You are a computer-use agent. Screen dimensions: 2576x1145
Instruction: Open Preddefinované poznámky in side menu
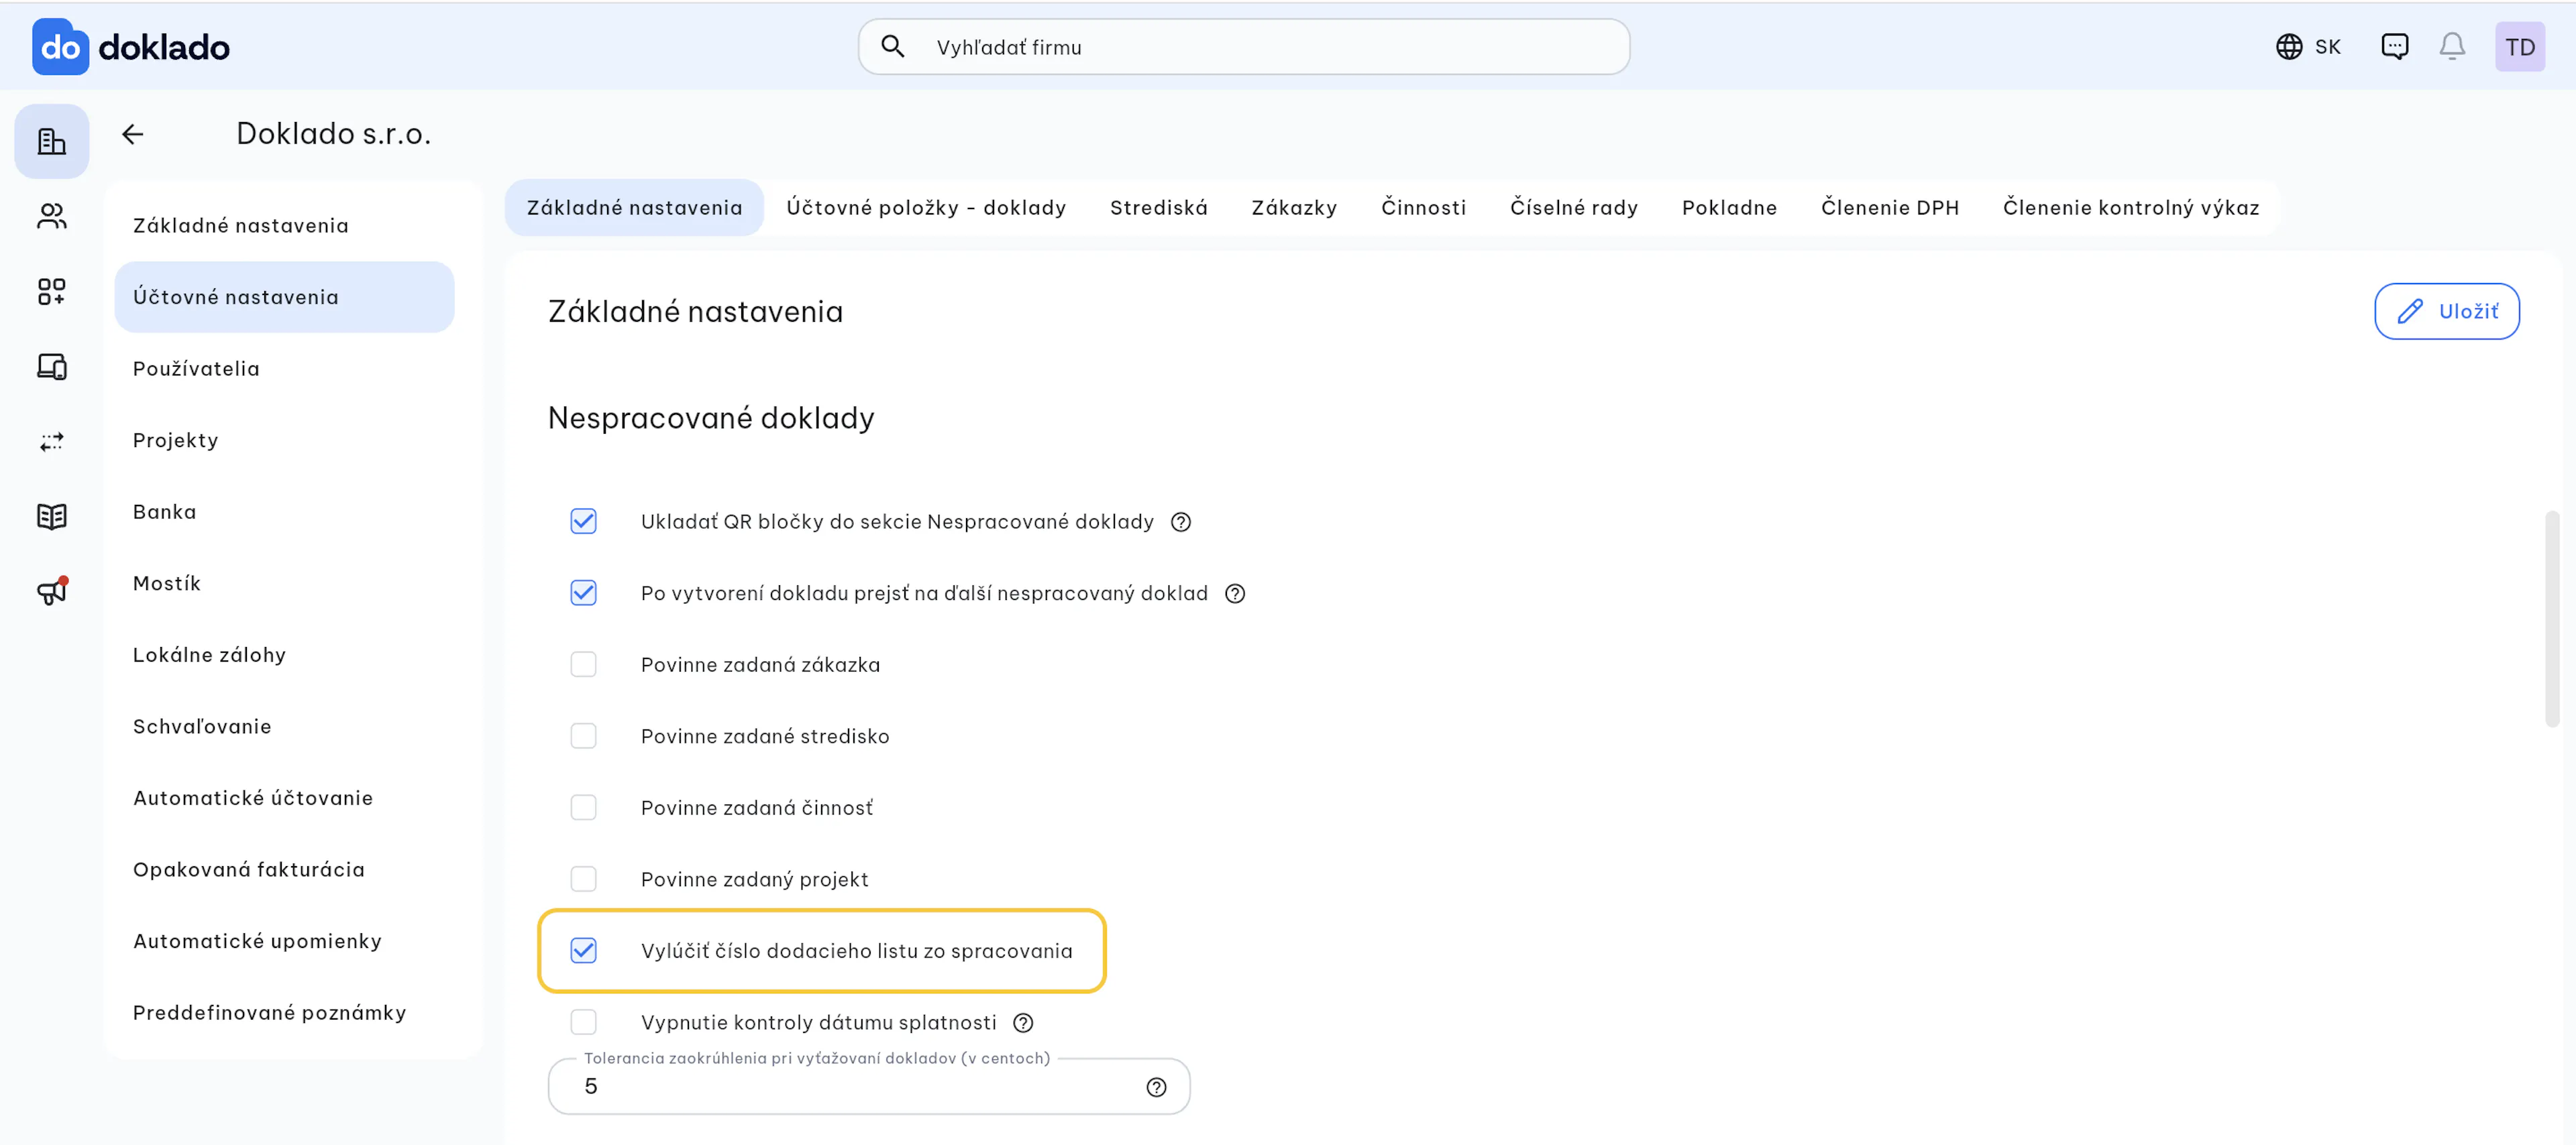click(284, 1013)
